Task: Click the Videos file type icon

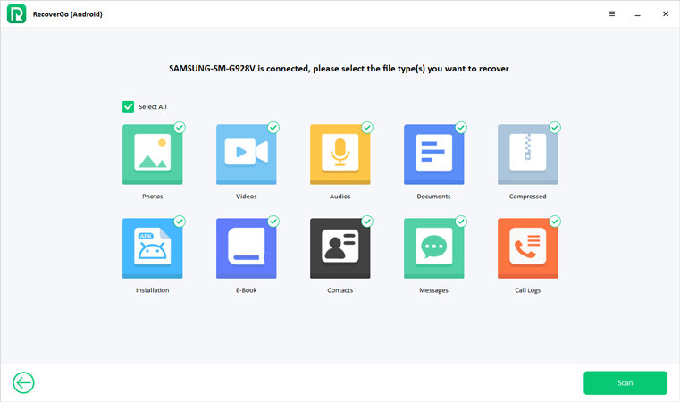Action: [x=246, y=155]
